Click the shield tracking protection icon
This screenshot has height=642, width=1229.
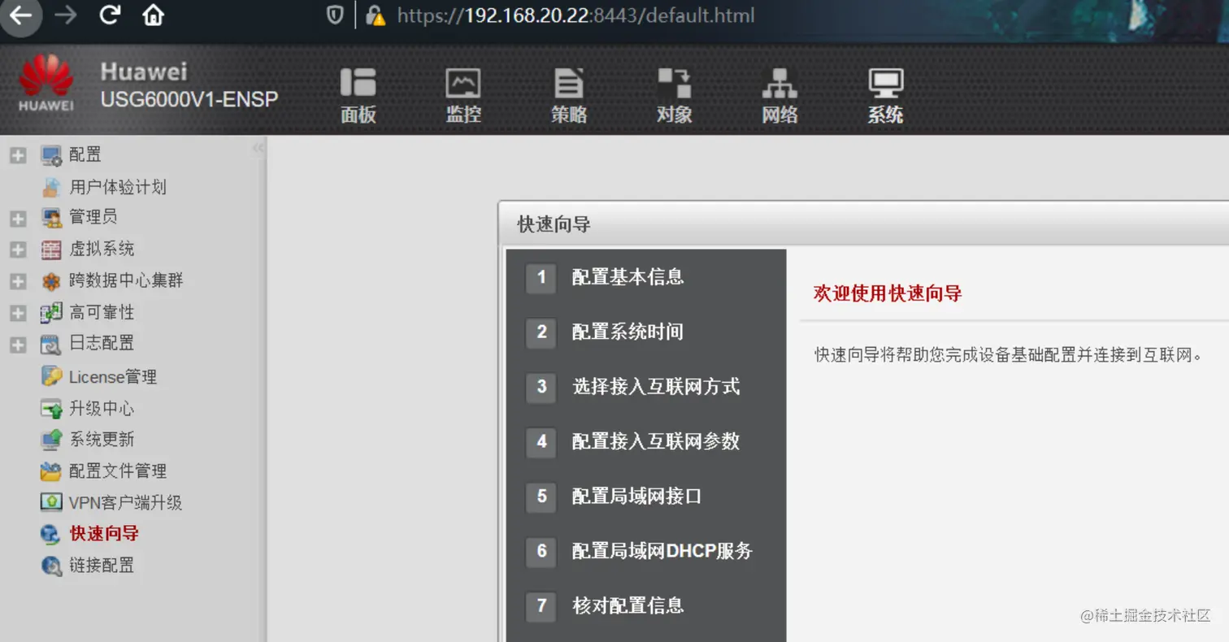[335, 15]
